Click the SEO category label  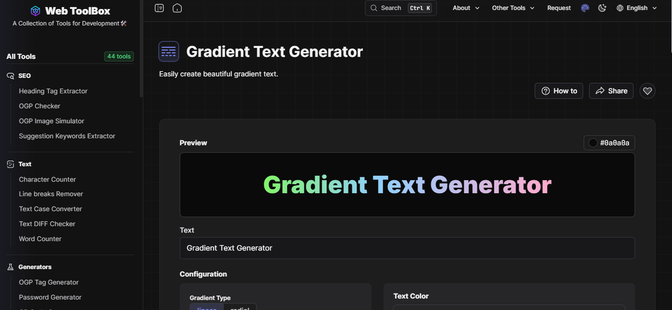(x=25, y=76)
